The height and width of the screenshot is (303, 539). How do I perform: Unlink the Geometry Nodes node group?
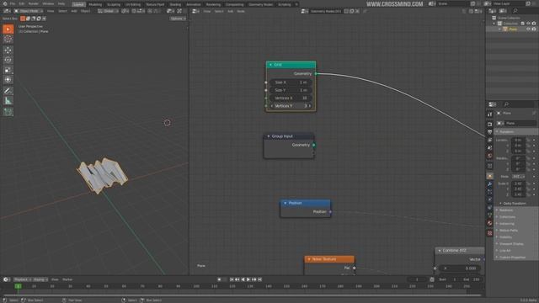coord(357,11)
